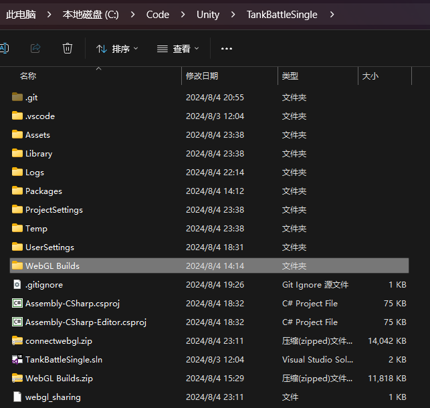
Task: Open the three-dot more options menu
Action: pyautogui.click(x=227, y=49)
